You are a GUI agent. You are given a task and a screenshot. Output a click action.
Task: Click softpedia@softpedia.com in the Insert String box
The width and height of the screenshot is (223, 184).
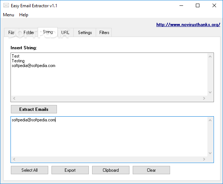(x=33, y=66)
